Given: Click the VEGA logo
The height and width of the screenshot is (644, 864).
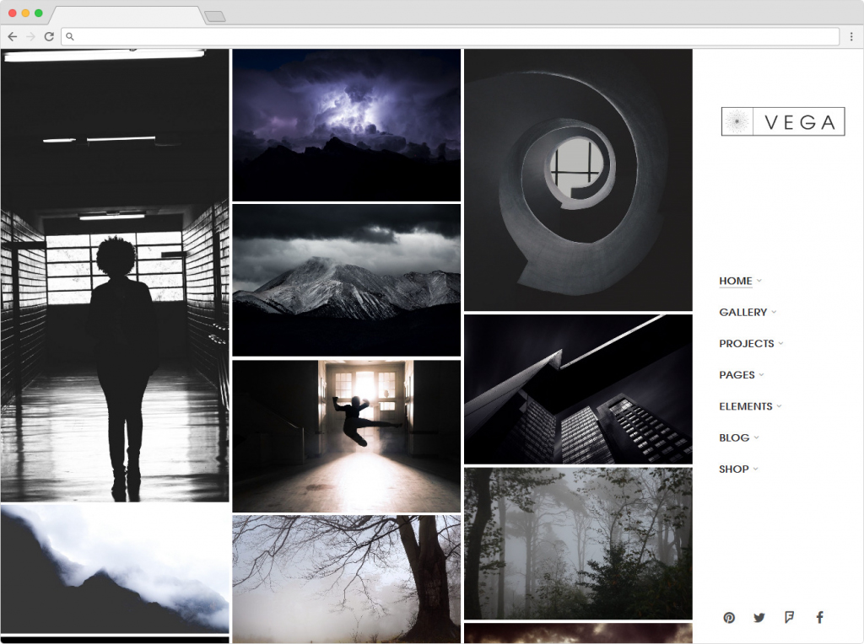Looking at the screenshot, I should tap(782, 122).
